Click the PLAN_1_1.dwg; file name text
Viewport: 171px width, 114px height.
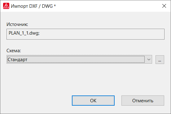click(24, 33)
